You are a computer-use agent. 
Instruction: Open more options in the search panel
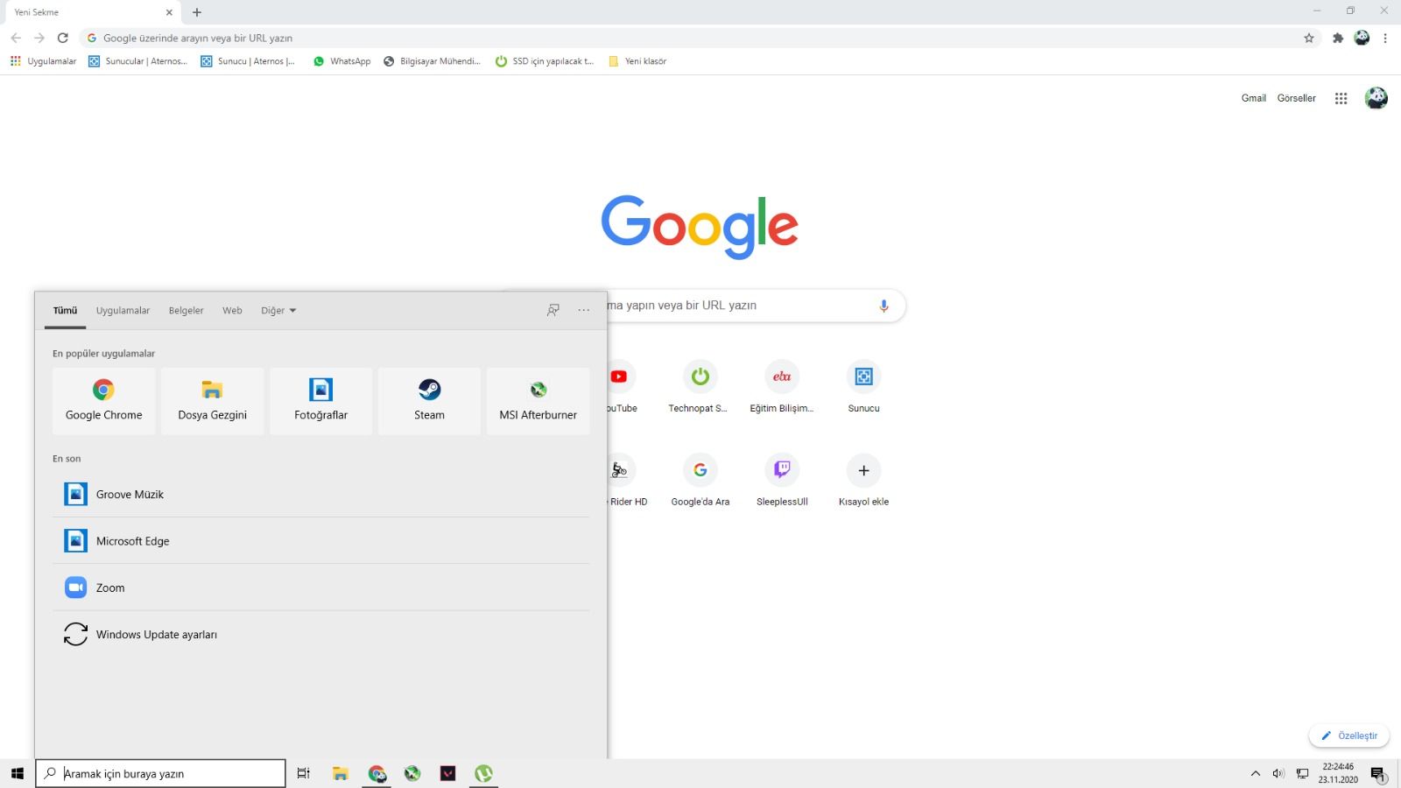coord(584,310)
